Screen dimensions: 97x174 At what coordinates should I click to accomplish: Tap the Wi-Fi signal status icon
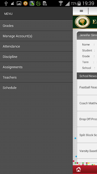[x=61, y=4]
